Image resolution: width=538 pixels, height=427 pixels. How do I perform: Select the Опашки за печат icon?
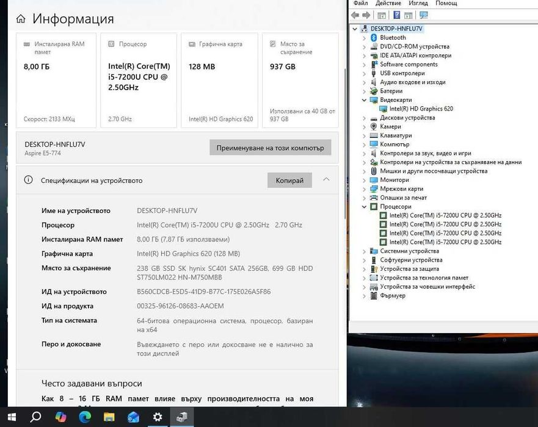[x=374, y=198]
